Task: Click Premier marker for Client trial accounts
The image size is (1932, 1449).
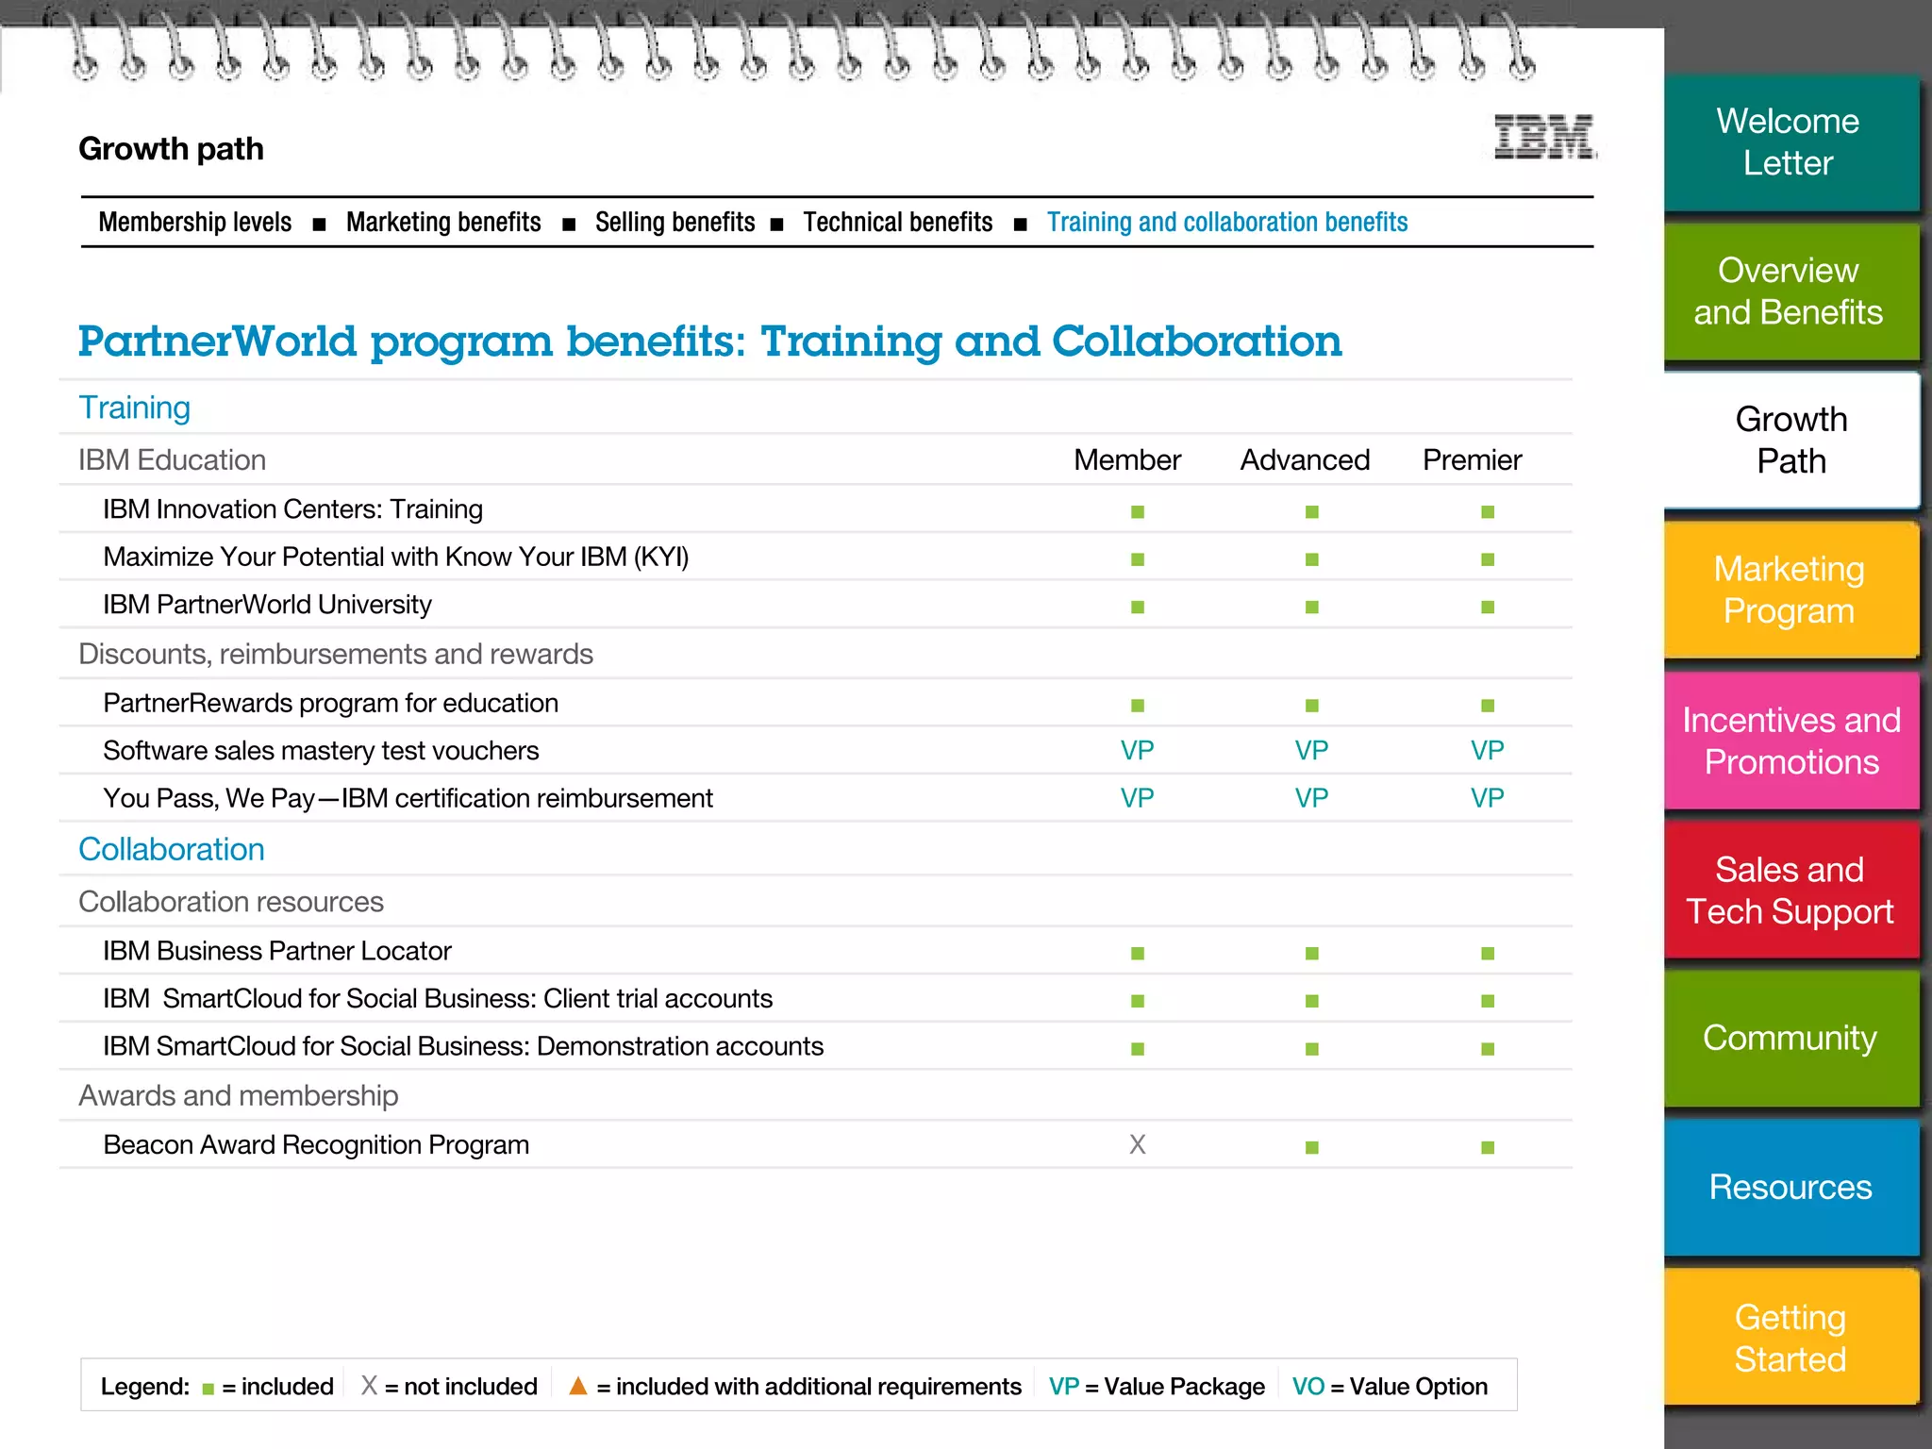Action: coord(1488,1001)
